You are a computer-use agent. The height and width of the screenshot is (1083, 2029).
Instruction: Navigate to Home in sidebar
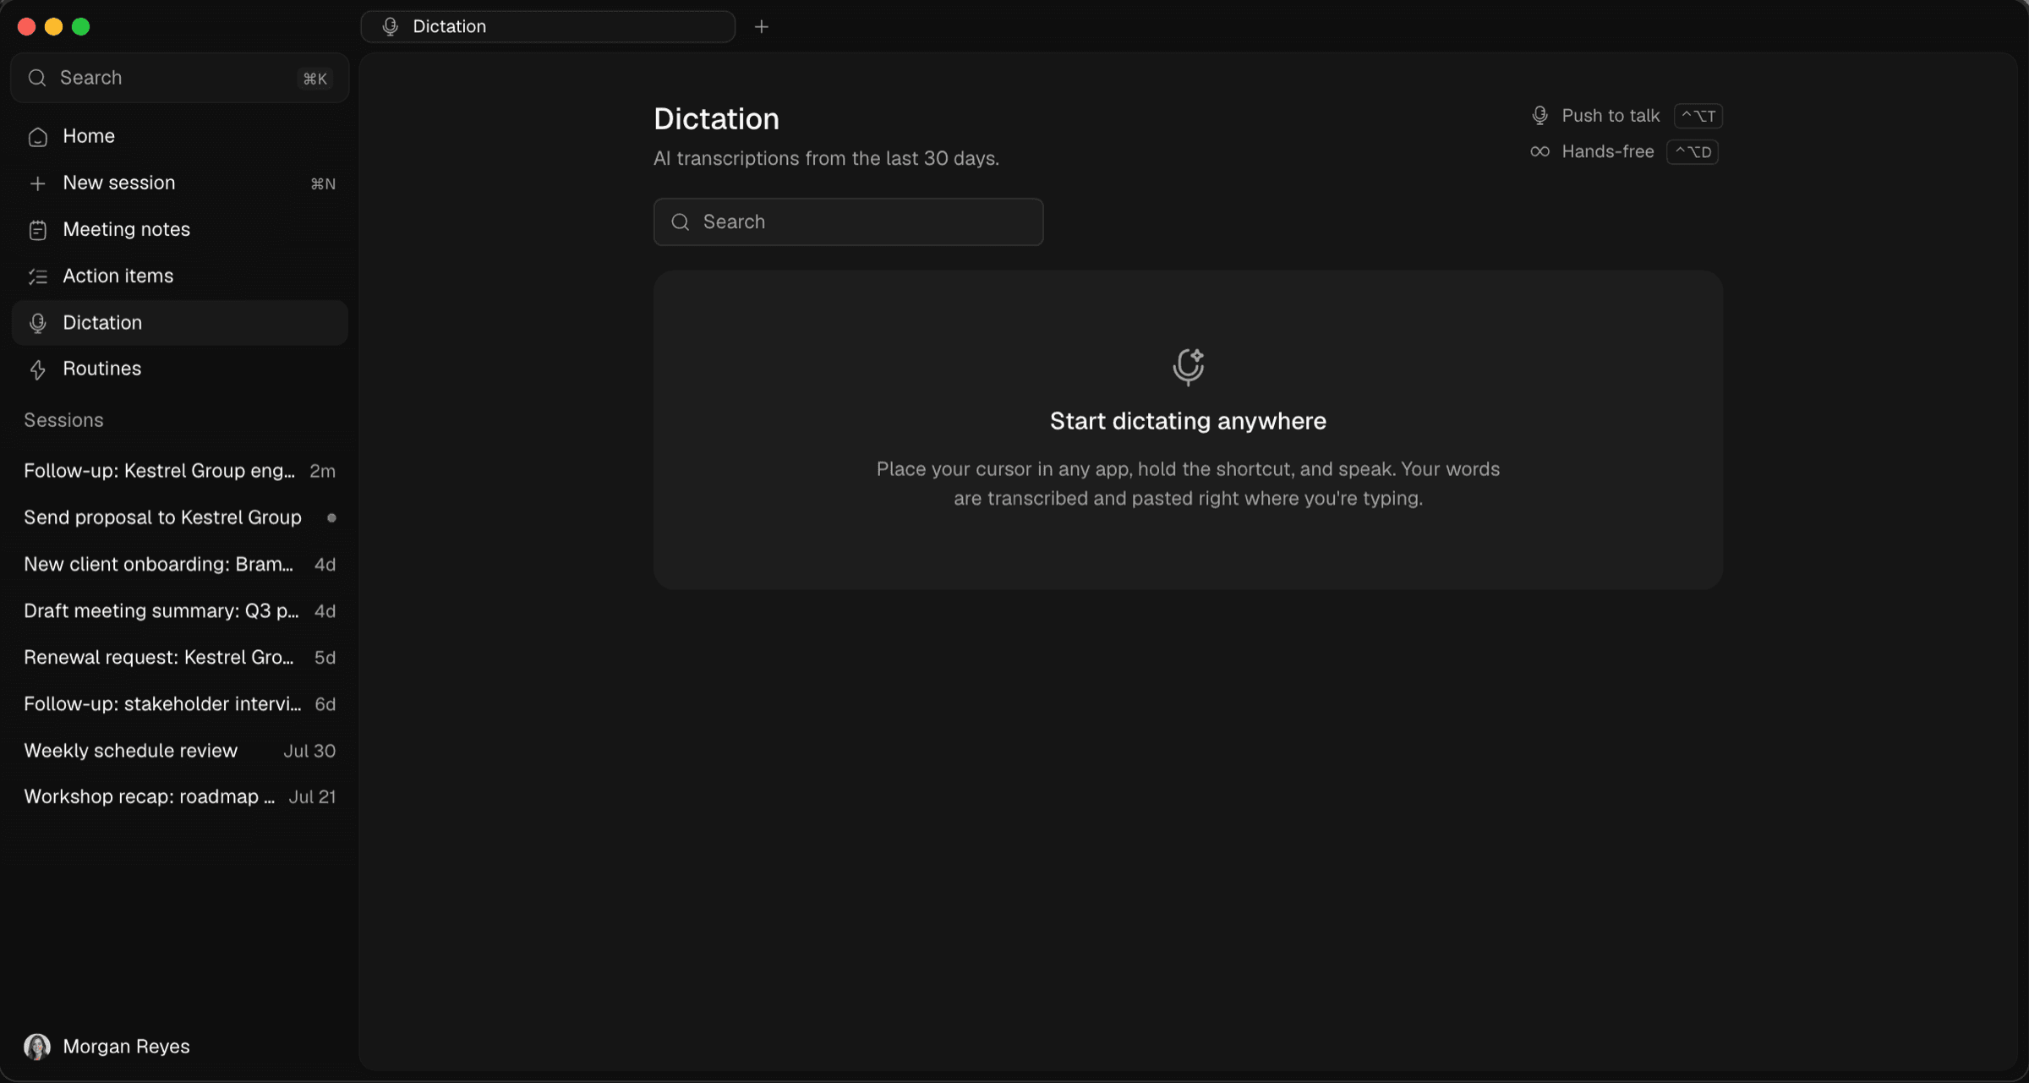tap(180, 137)
